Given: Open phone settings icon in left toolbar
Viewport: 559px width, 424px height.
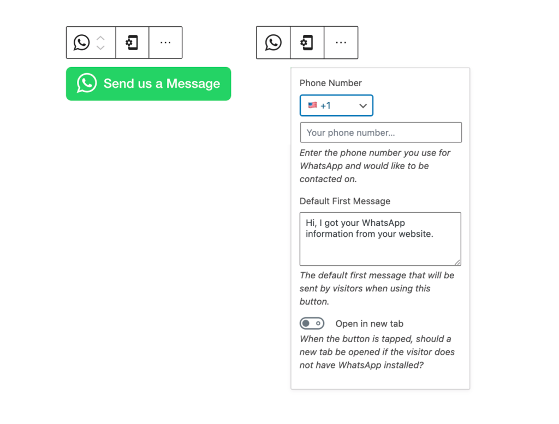Looking at the screenshot, I should (132, 43).
